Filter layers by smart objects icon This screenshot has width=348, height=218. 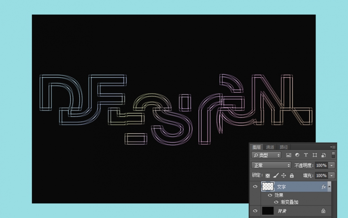324,155
